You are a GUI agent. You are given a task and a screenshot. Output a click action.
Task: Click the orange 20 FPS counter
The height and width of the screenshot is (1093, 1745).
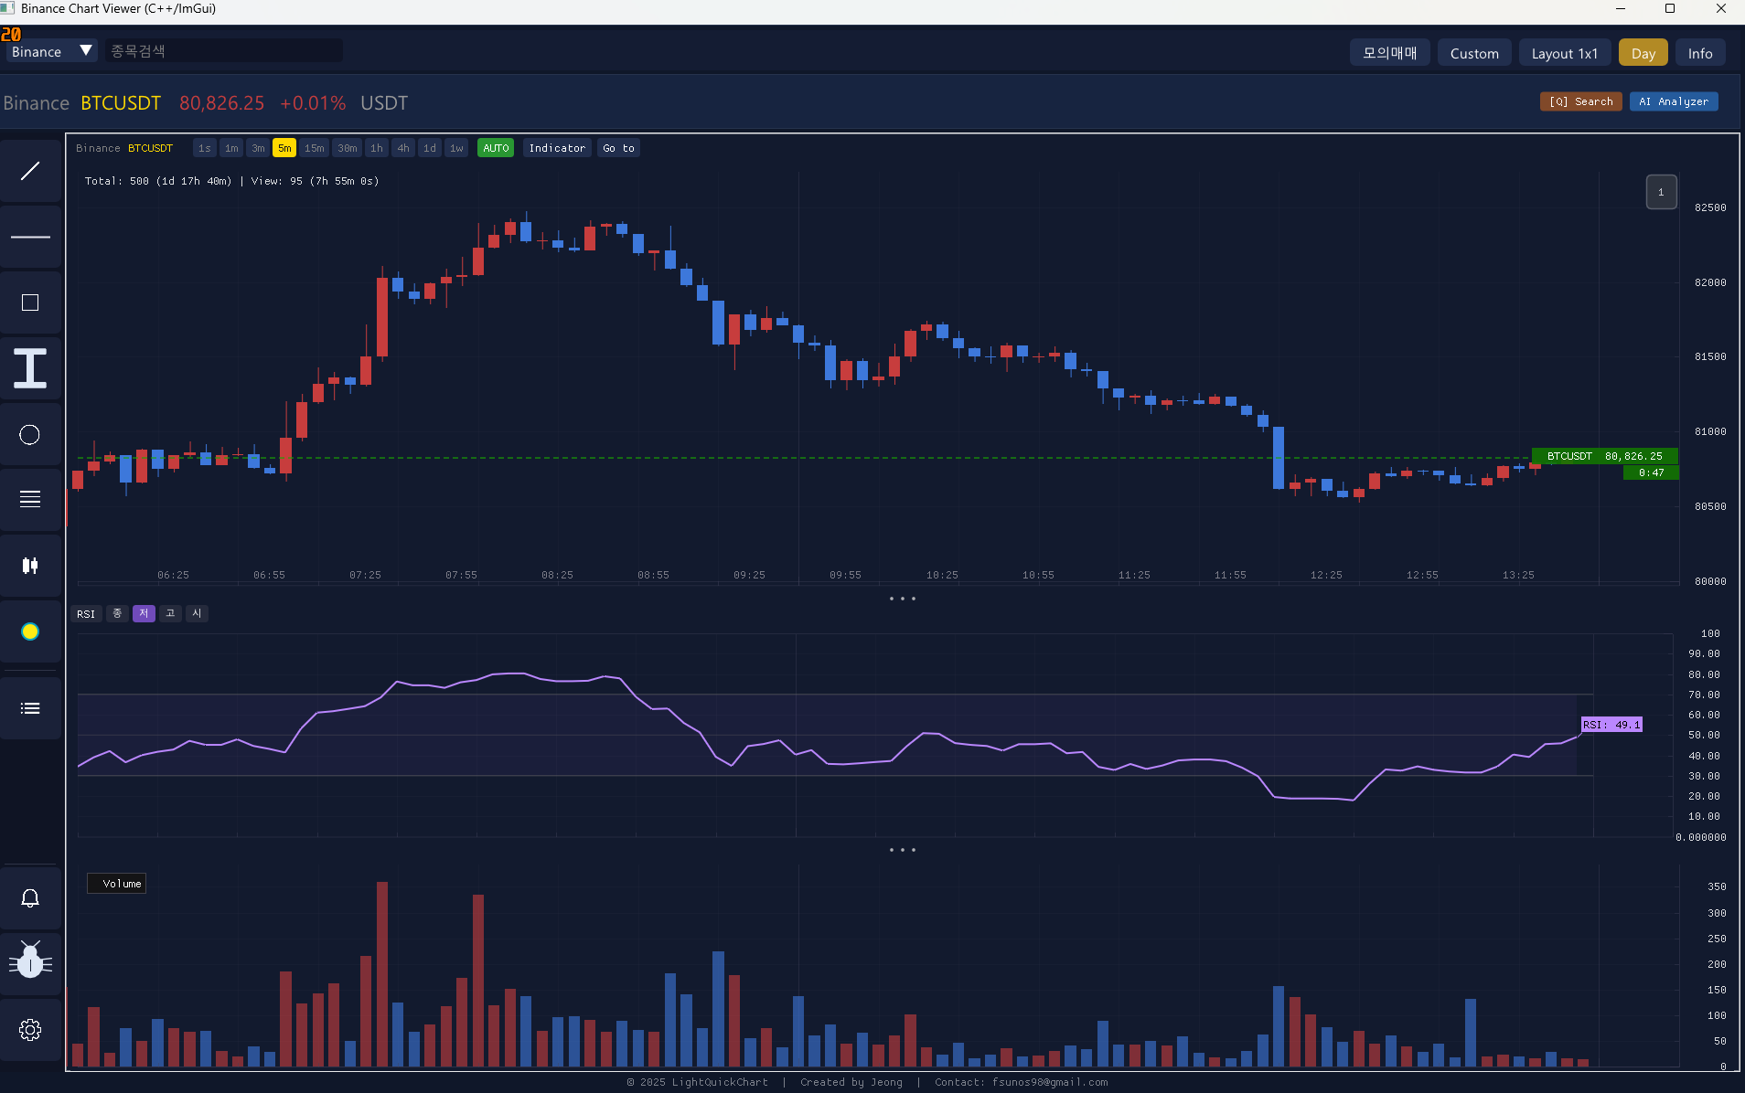tap(11, 35)
